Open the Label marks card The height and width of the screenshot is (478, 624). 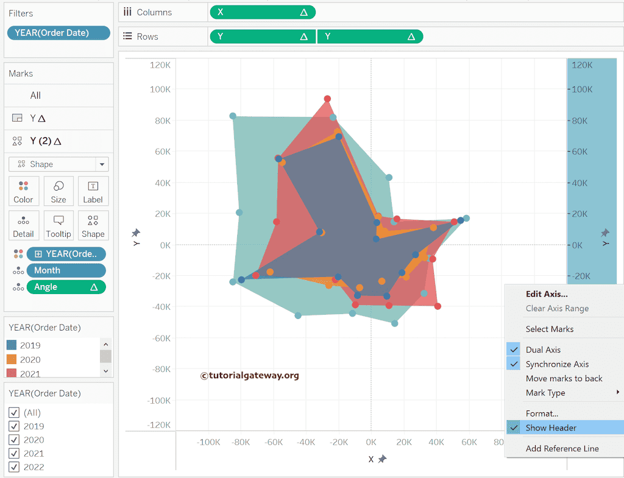(x=93, y=191)
